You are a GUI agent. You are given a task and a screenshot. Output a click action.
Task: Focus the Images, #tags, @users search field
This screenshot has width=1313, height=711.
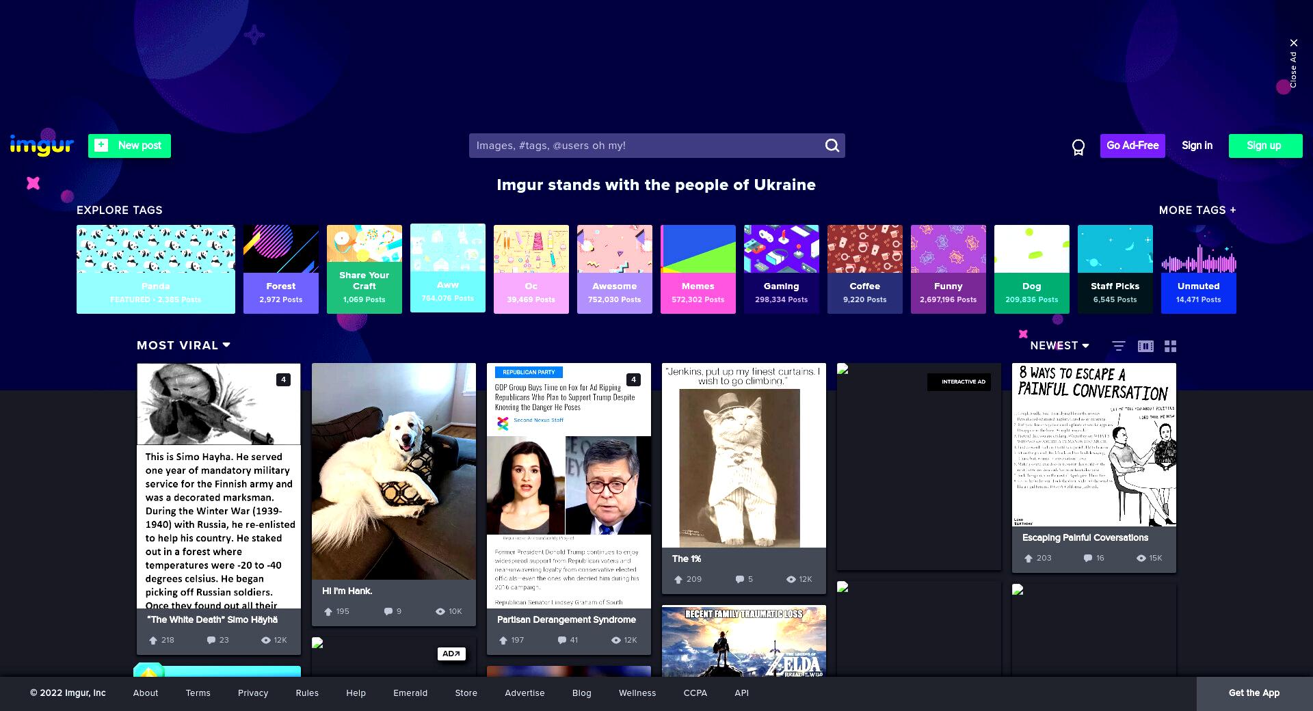(646, 146)
